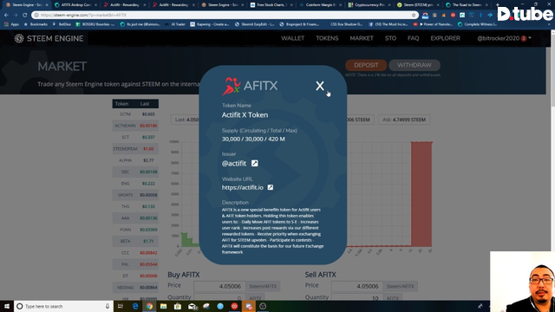The width and height of the screenshot is (555, 312).
Task: Select the DEC token row
Action: [135, 172]
